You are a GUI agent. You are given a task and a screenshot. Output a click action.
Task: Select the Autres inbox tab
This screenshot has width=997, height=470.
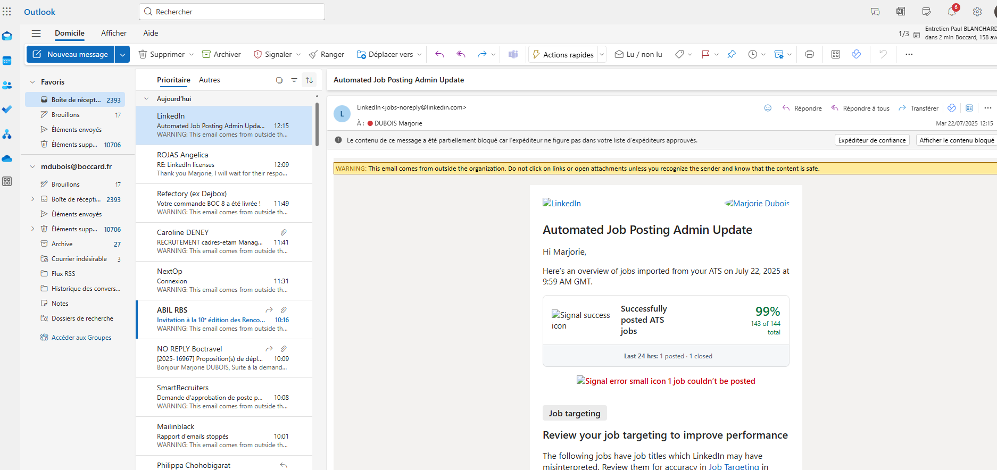click(x=210, y=80)
